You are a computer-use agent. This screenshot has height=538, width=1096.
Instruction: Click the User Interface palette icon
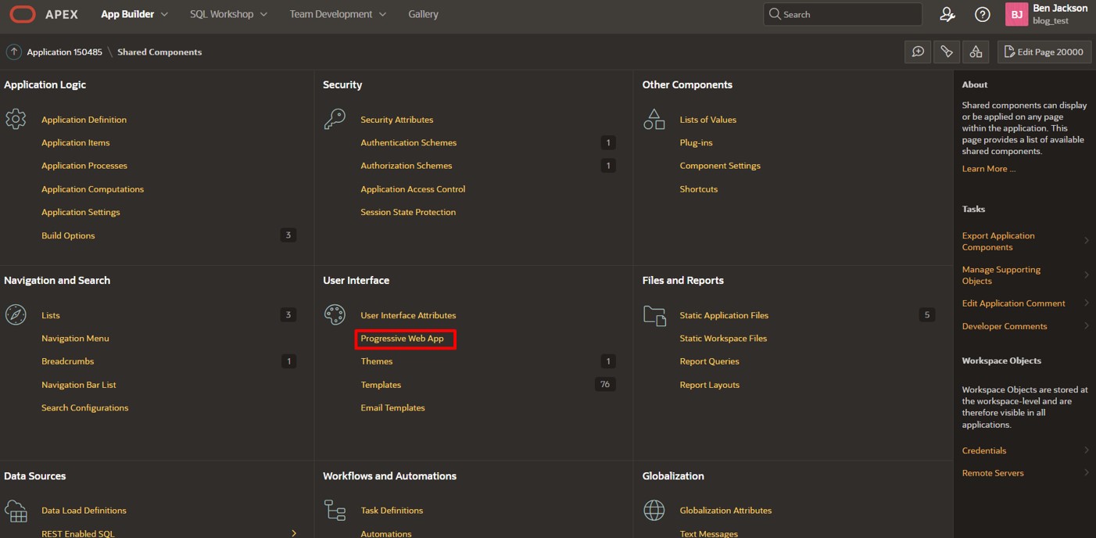click(x=335, y=315)
